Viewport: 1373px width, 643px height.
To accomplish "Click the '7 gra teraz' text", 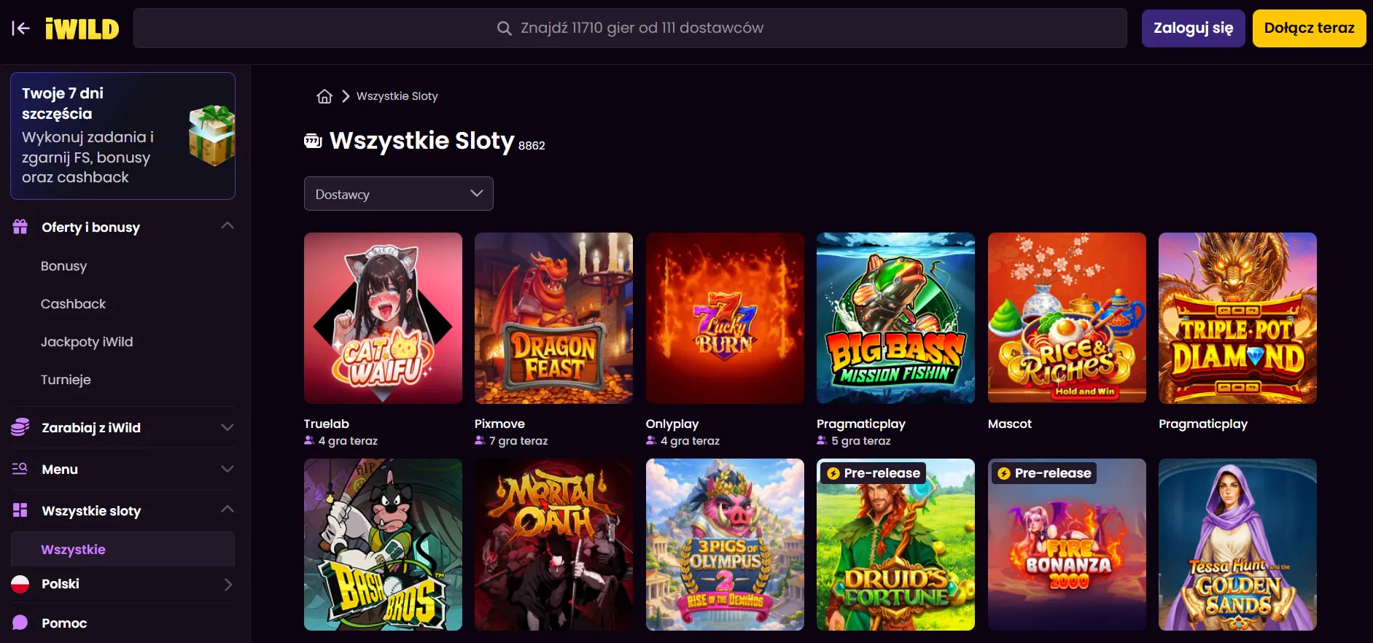I will click(518, 440).
